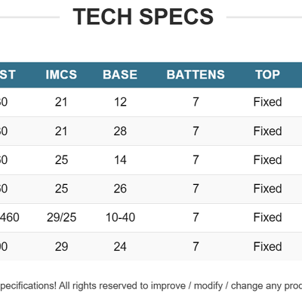Click IMCS value 21 in first row
The width and height of the screenshot is (302, 302).
61,102
